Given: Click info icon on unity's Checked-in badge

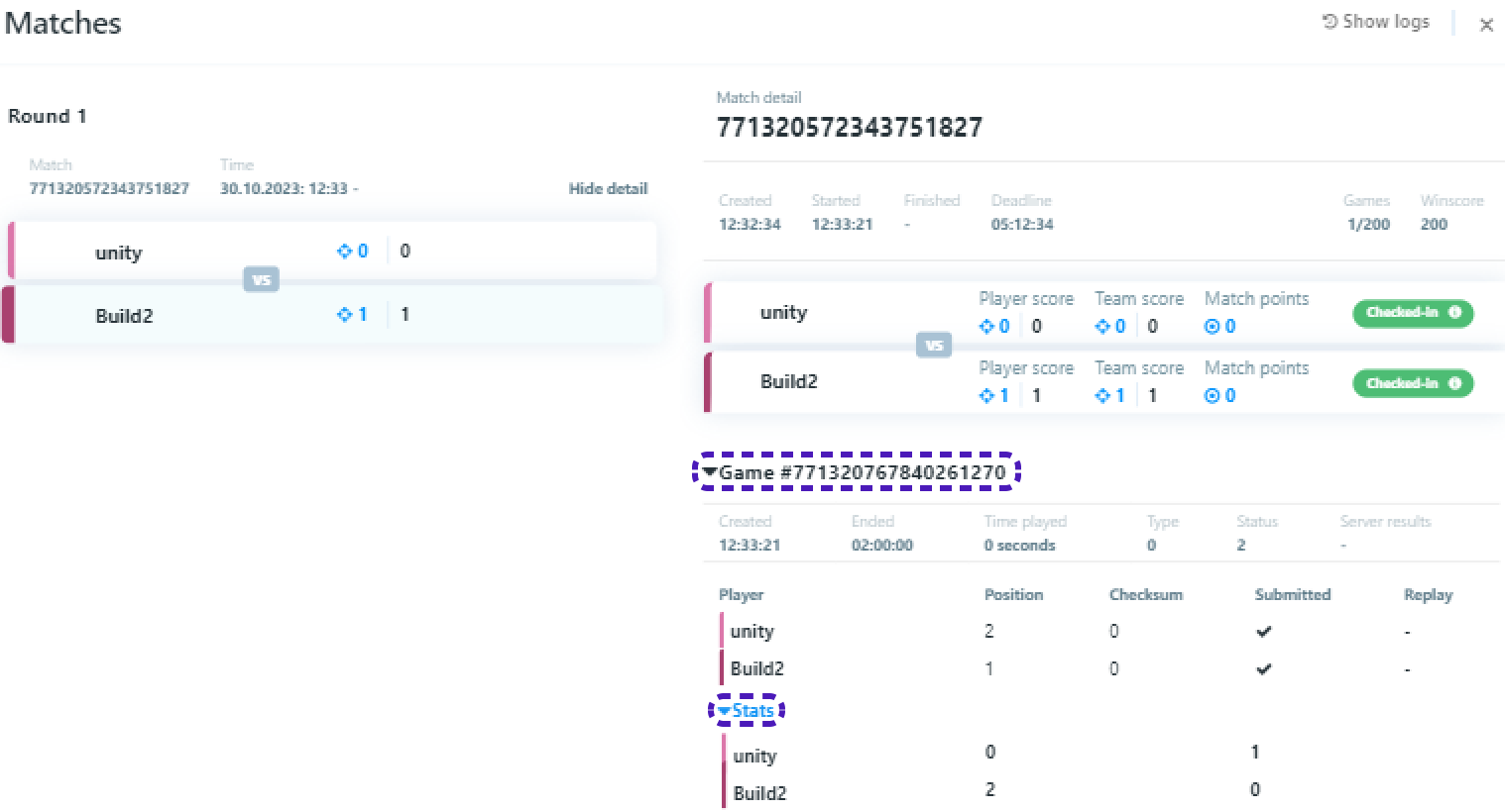Looking at the screenshot, I should tap(1454, 313).
